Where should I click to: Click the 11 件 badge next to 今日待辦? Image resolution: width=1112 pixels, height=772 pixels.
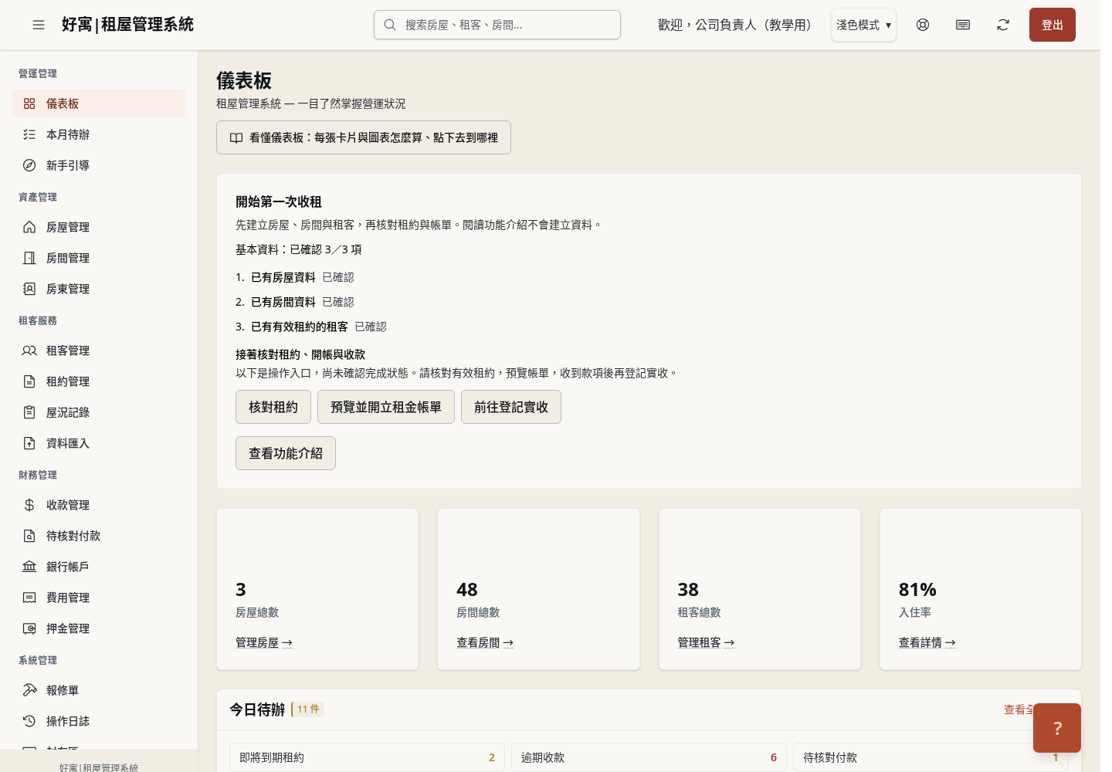[308, 709]
